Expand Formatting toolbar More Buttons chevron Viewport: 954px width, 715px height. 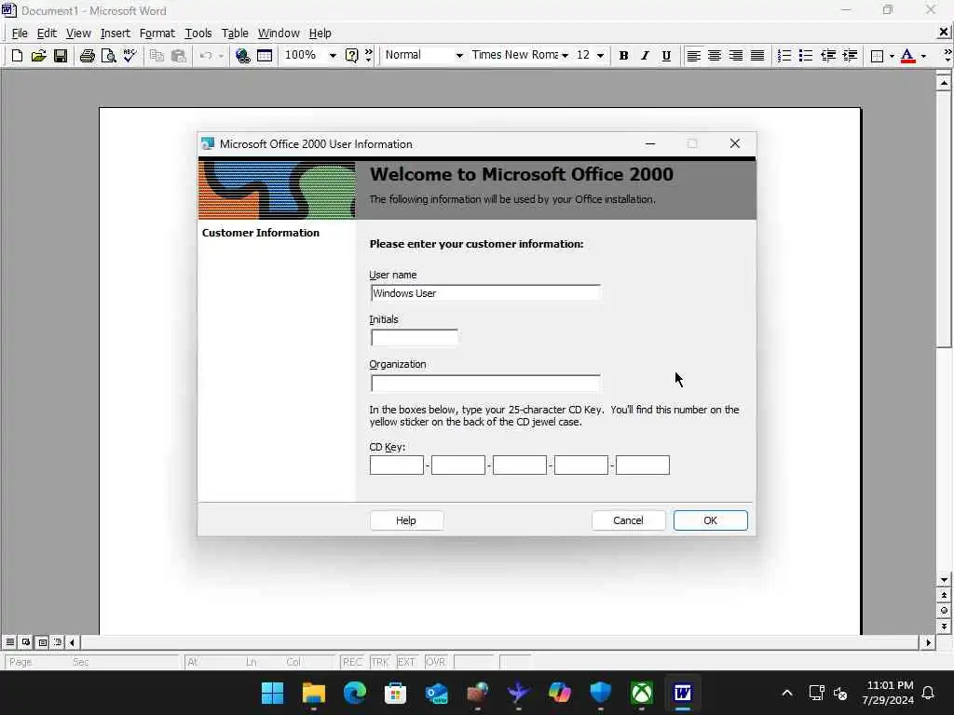(x=947, y=56)
